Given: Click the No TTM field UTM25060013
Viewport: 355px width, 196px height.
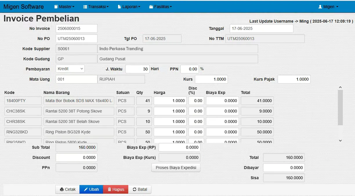Looking at the screenshot, I should pos(265,39).
